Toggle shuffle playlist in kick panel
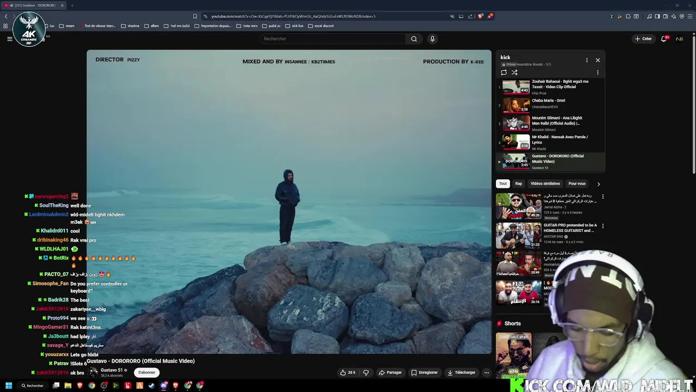The width and height of the screenshot is (696, 392). [x=514, y=72]
